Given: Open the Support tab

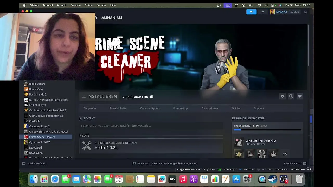Looking at the screenshot, I should [259, 108].
